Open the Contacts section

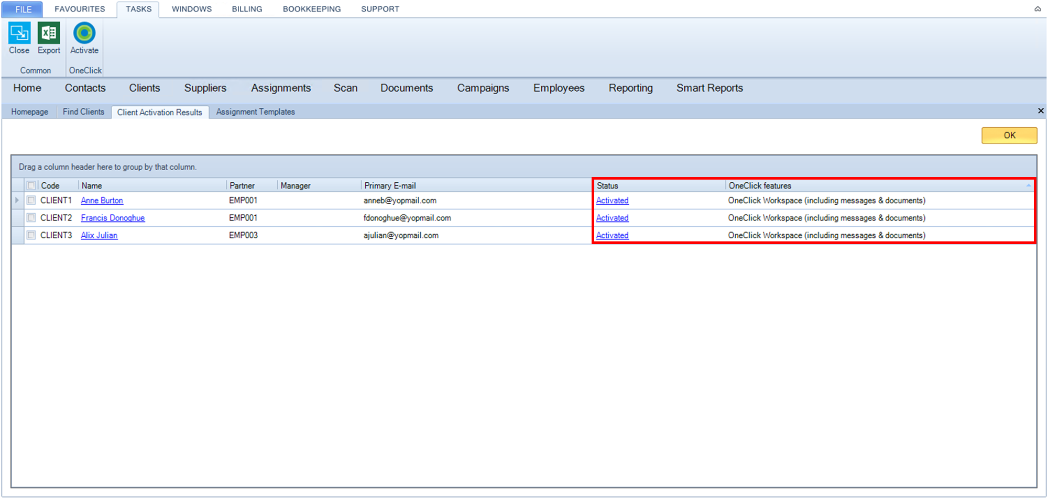pos(85,88)
